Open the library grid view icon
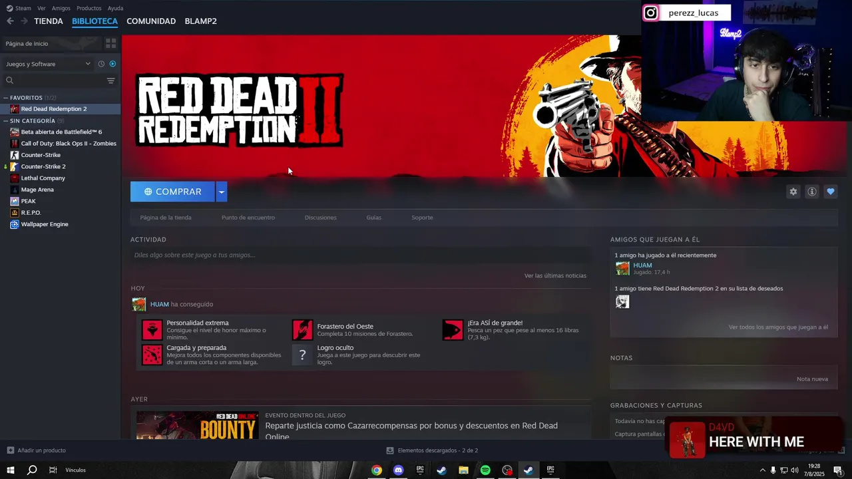The width and height of the screenshot is (852, 479). coord(110,43)
